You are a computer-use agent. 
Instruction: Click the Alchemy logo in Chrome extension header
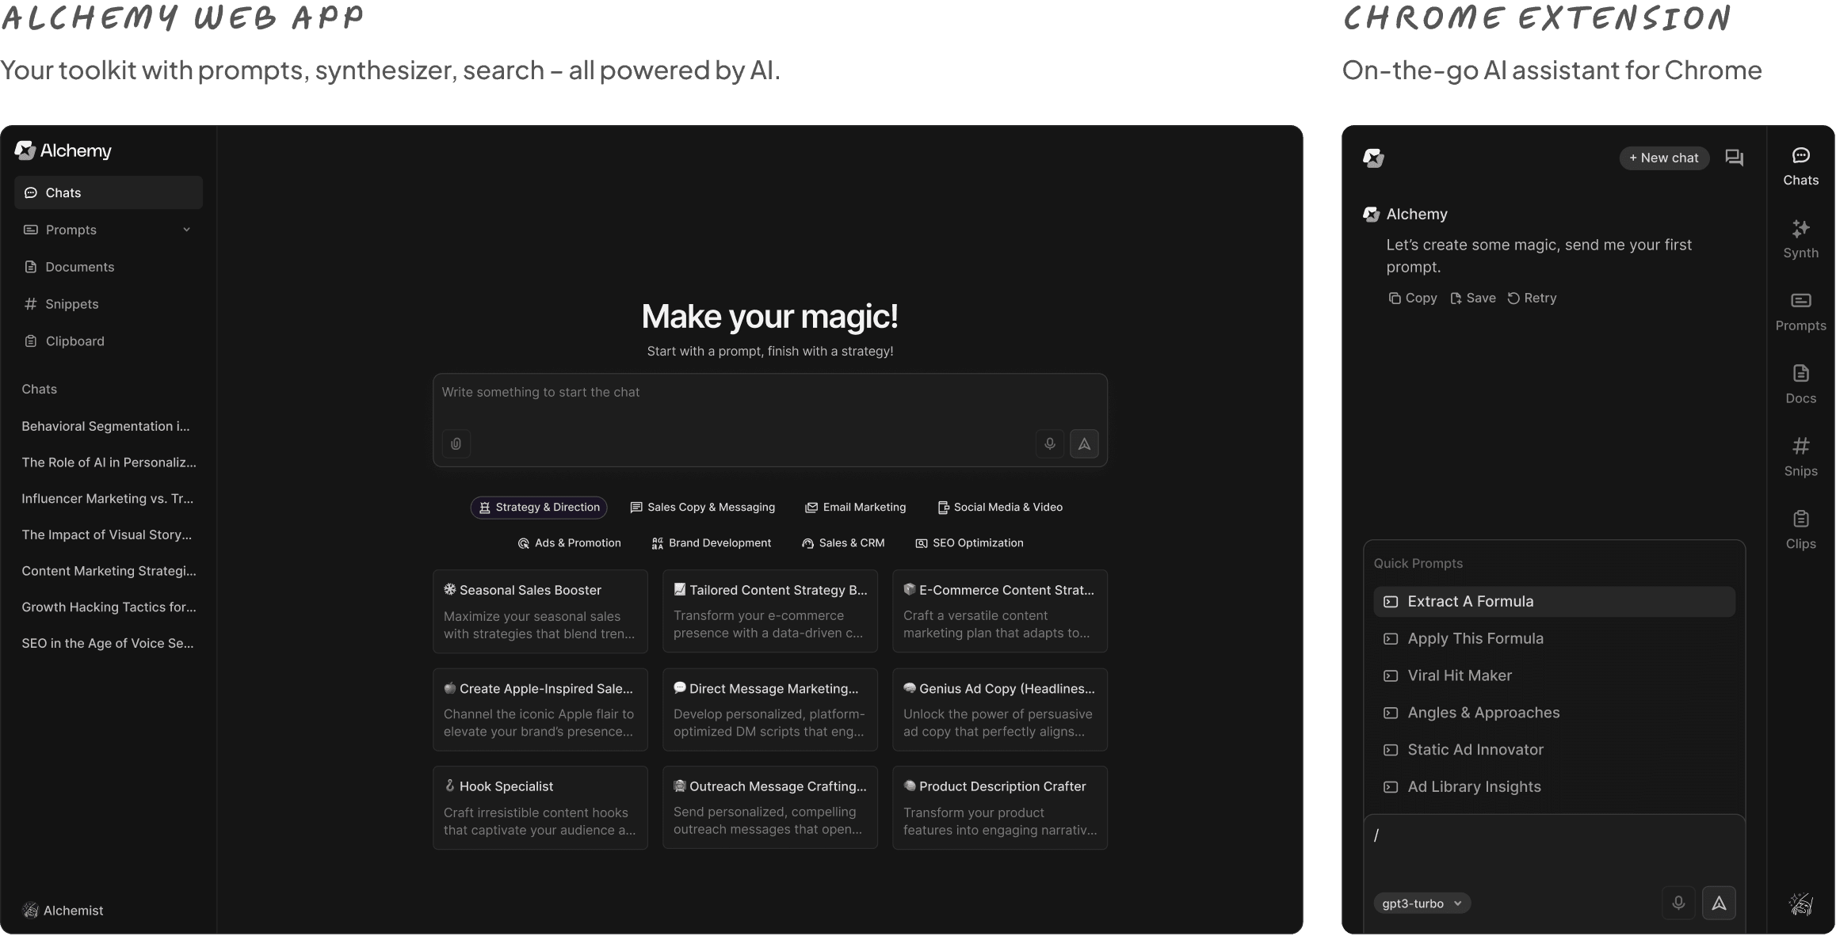pos(1373,158)
